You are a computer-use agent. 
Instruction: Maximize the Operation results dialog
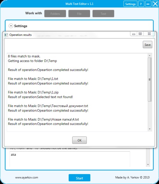140,34
